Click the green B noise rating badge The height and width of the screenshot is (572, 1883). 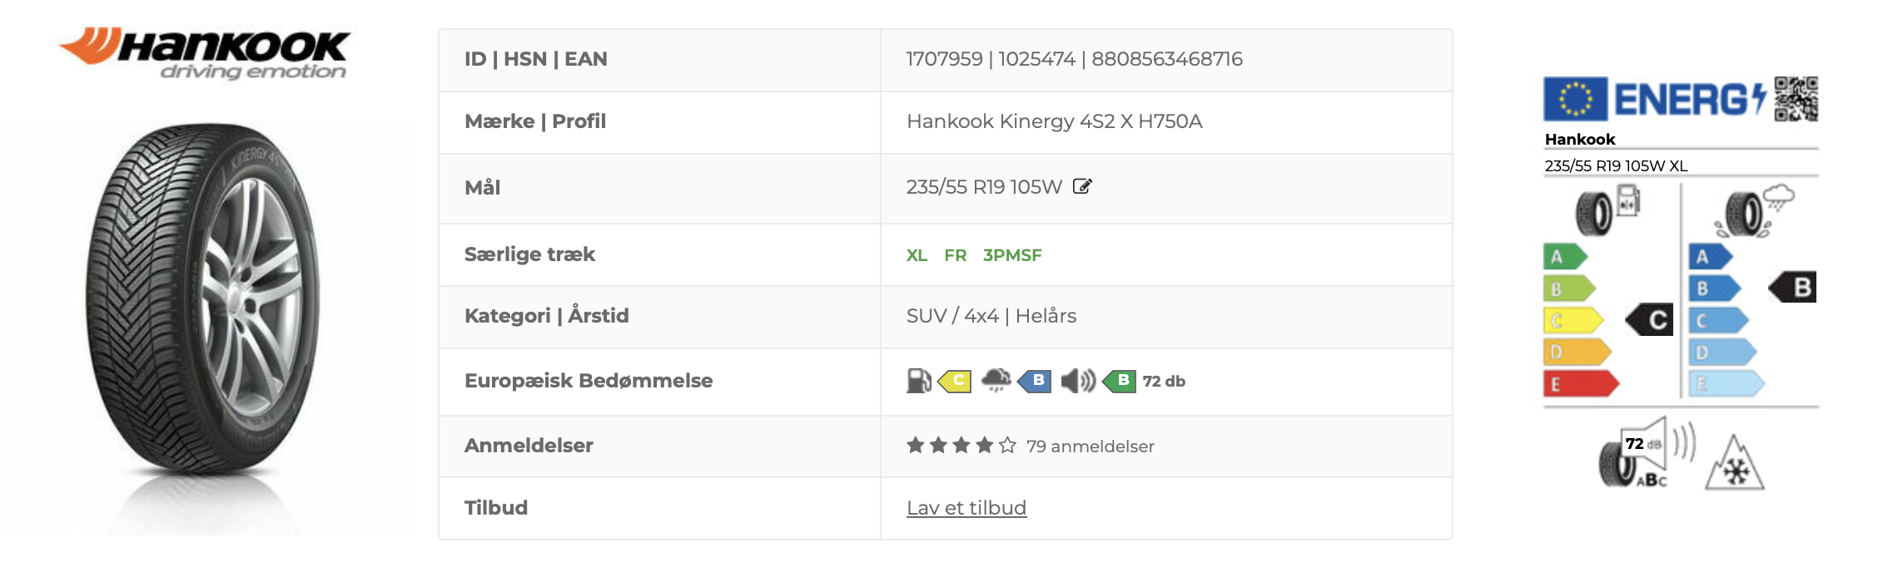click(x=1119, y=381)
